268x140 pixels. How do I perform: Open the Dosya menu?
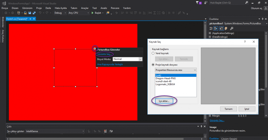pyautogui.click(x=5, y=8)
